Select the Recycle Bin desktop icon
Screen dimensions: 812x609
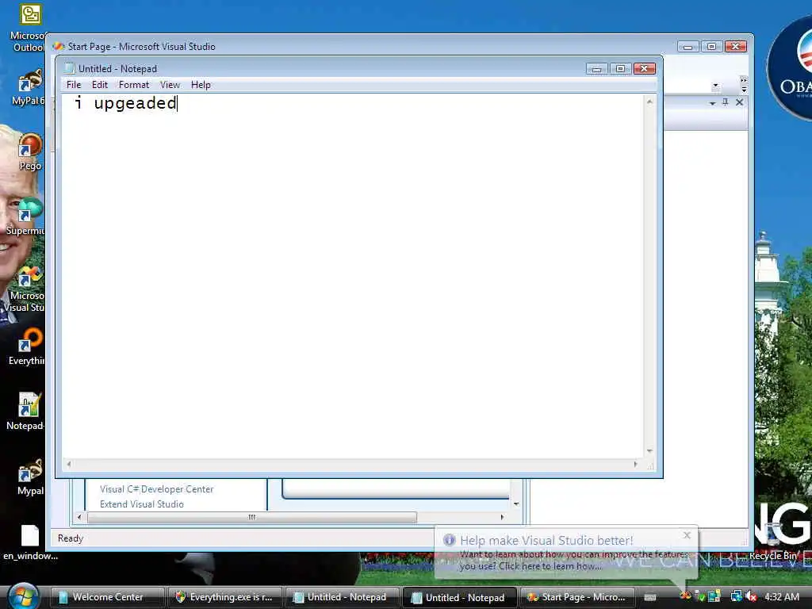(x=774, y=542)
